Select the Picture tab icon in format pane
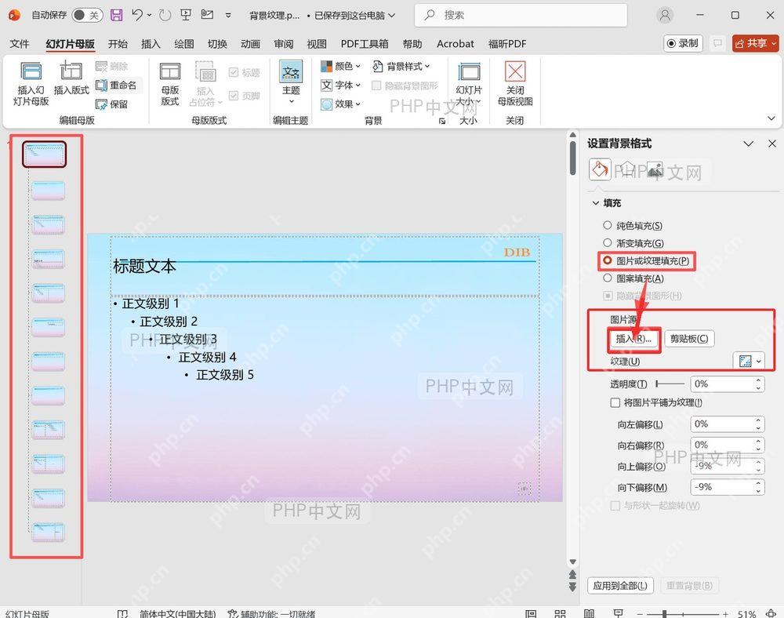The image size is (784, 618). pyautogui.click(x=655, y=170)
